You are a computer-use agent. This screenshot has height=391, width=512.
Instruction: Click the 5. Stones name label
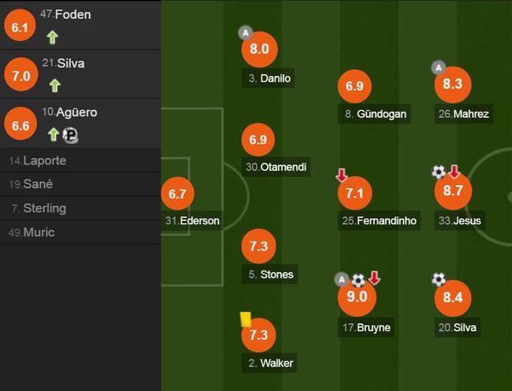coord(269,275)
